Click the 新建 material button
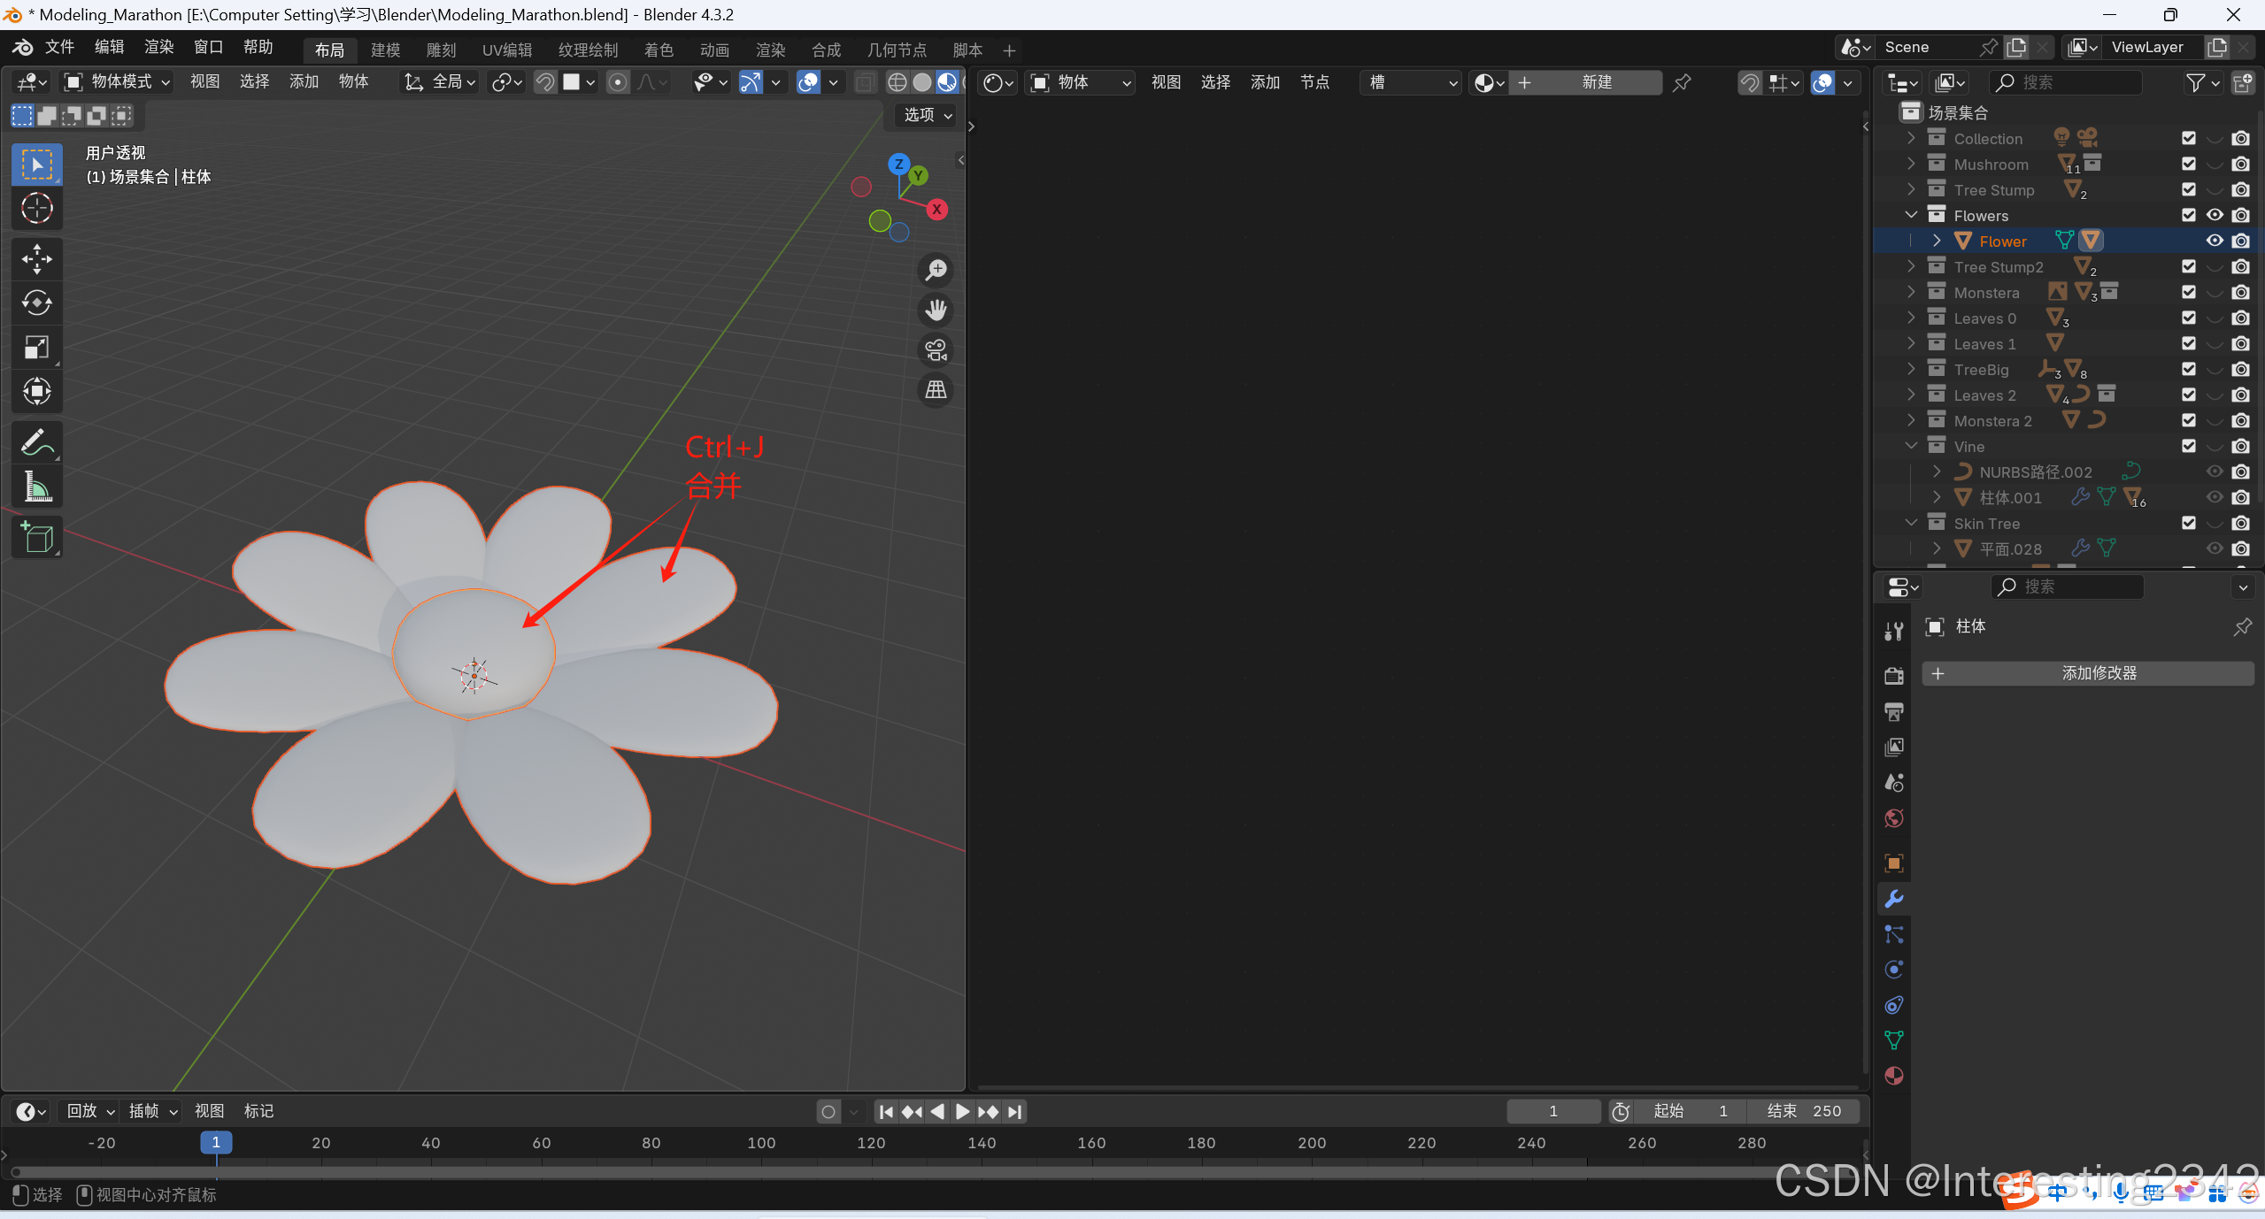The width and height of the screenshot is (2265, 1219). pyautogui.click(x=1595, y=82)
